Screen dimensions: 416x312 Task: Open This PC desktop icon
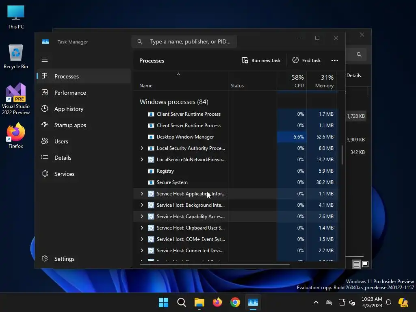16,17
